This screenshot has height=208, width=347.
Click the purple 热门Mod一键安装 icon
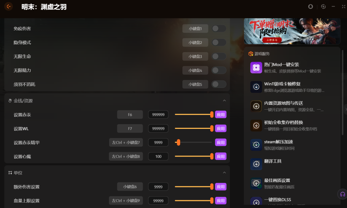coord(256,68)
